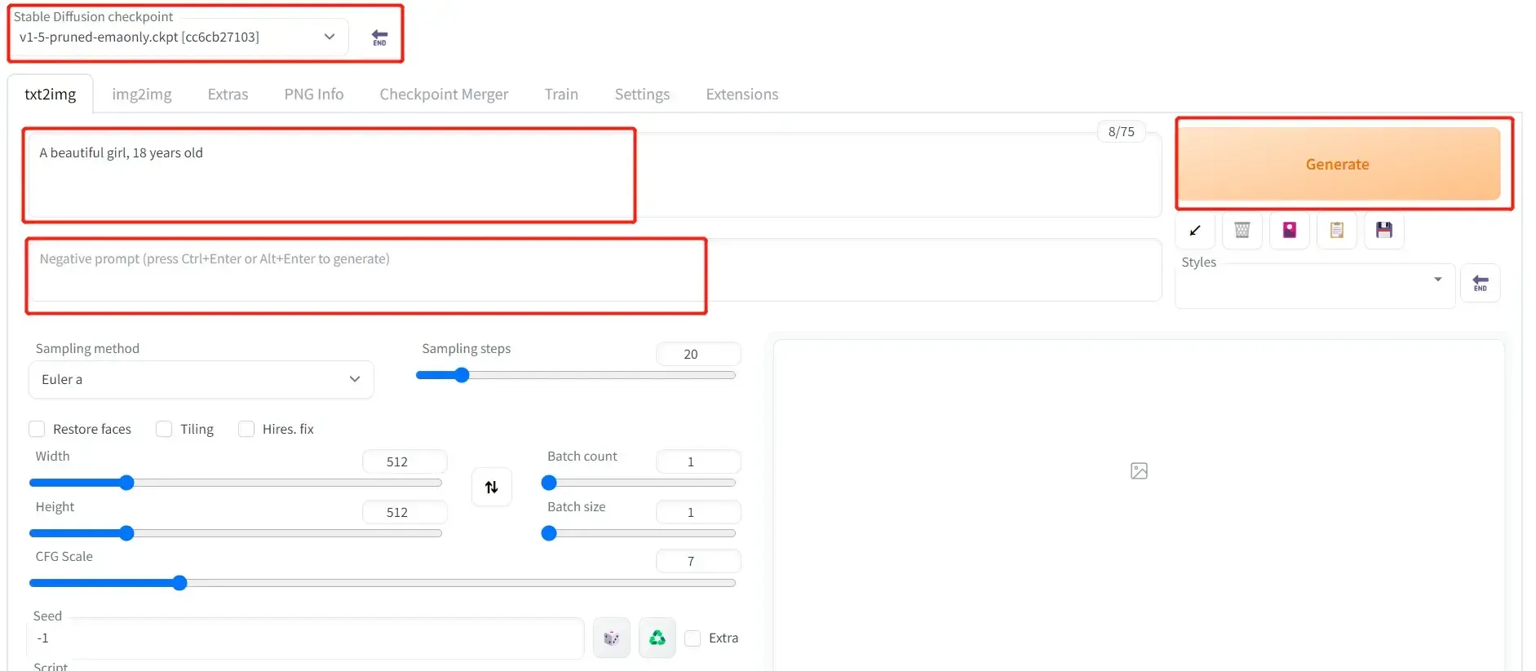Click the dice icon to randomize seed

click(x=611, y=638)
